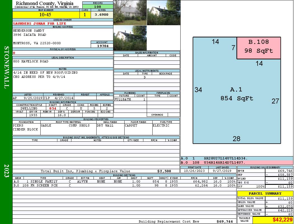Open the front-view house photo with lawn
The image size is (294, 224).
click(130, 13)
